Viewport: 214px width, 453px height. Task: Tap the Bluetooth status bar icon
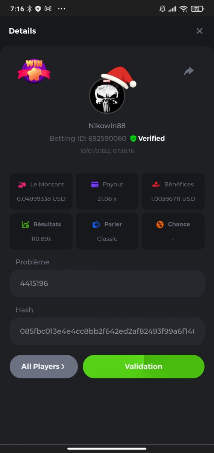click(30, 9)
